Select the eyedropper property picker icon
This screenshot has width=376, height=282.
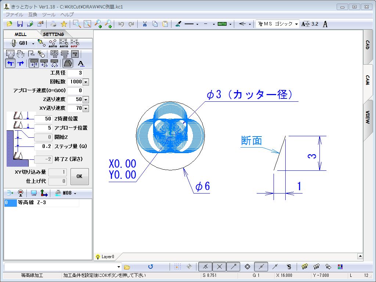tap(178, 24)
